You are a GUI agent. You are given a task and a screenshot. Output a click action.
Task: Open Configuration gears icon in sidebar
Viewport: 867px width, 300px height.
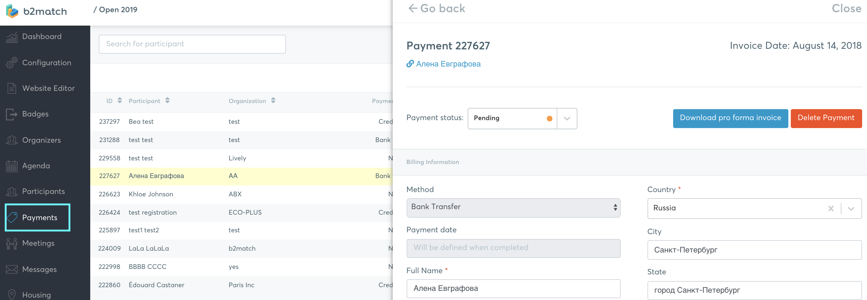12,62
